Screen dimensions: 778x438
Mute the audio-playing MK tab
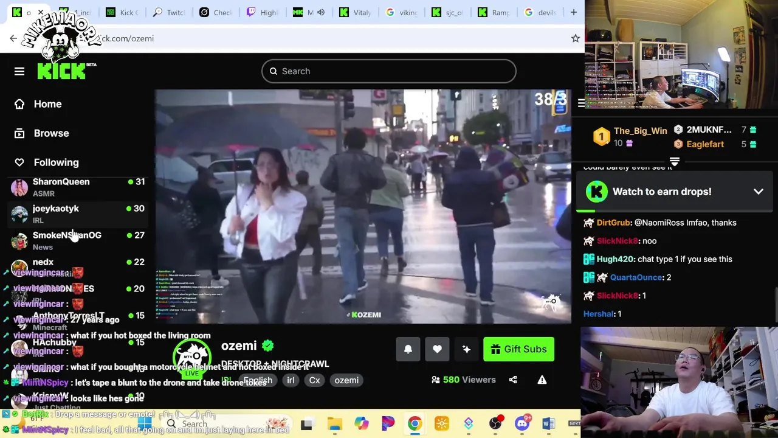pos(320,12)
